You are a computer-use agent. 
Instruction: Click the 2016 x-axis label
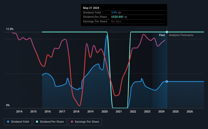click(48, 111)
